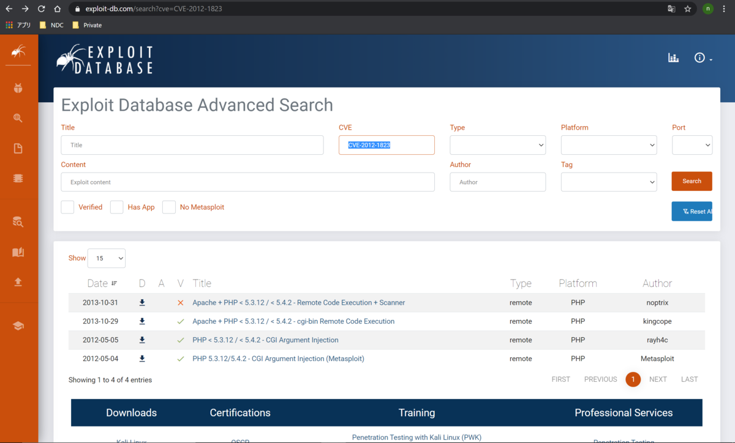The height and width of the screenshot is (443, 735).
Task: Go to PREVIOUS results page
Action: coord(600,379)
